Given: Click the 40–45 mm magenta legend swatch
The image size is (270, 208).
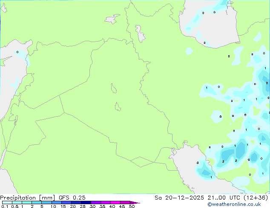Looking at the screenshot, I should pos(115,202).
